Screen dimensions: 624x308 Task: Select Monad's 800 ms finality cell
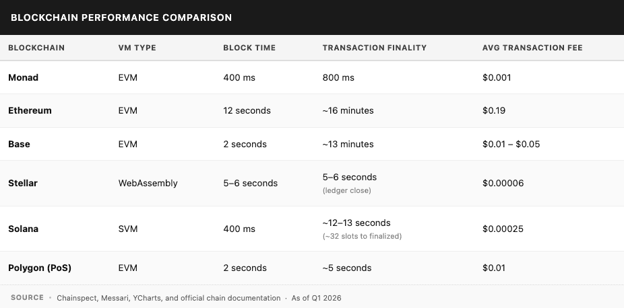click(x=338, y=77)
